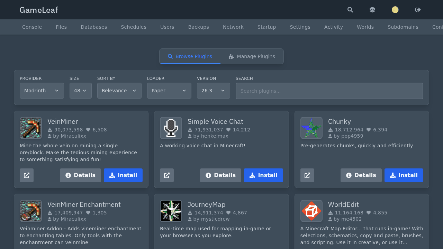Viewport: 443px width, 249px height.
Task: Install the Chunky plugin
Action: (x=404, y=175)
